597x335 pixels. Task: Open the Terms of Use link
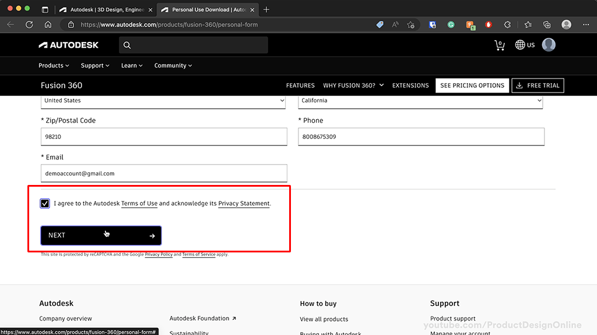click(139, 203)
